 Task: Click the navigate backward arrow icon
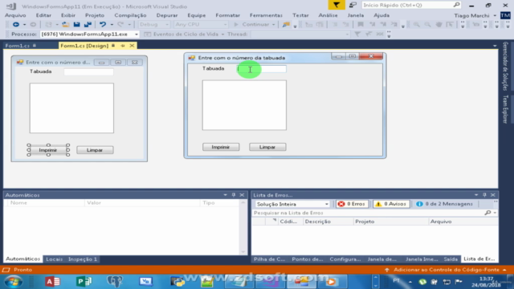(x=15, y=25)
